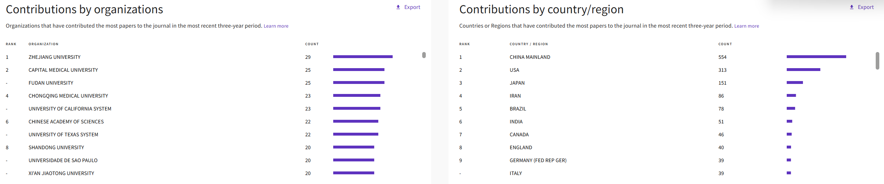The width and height of the screenshot is (884, 184).
Task: Click the organizations list scrollbar thumb
Action: point(424,55)
